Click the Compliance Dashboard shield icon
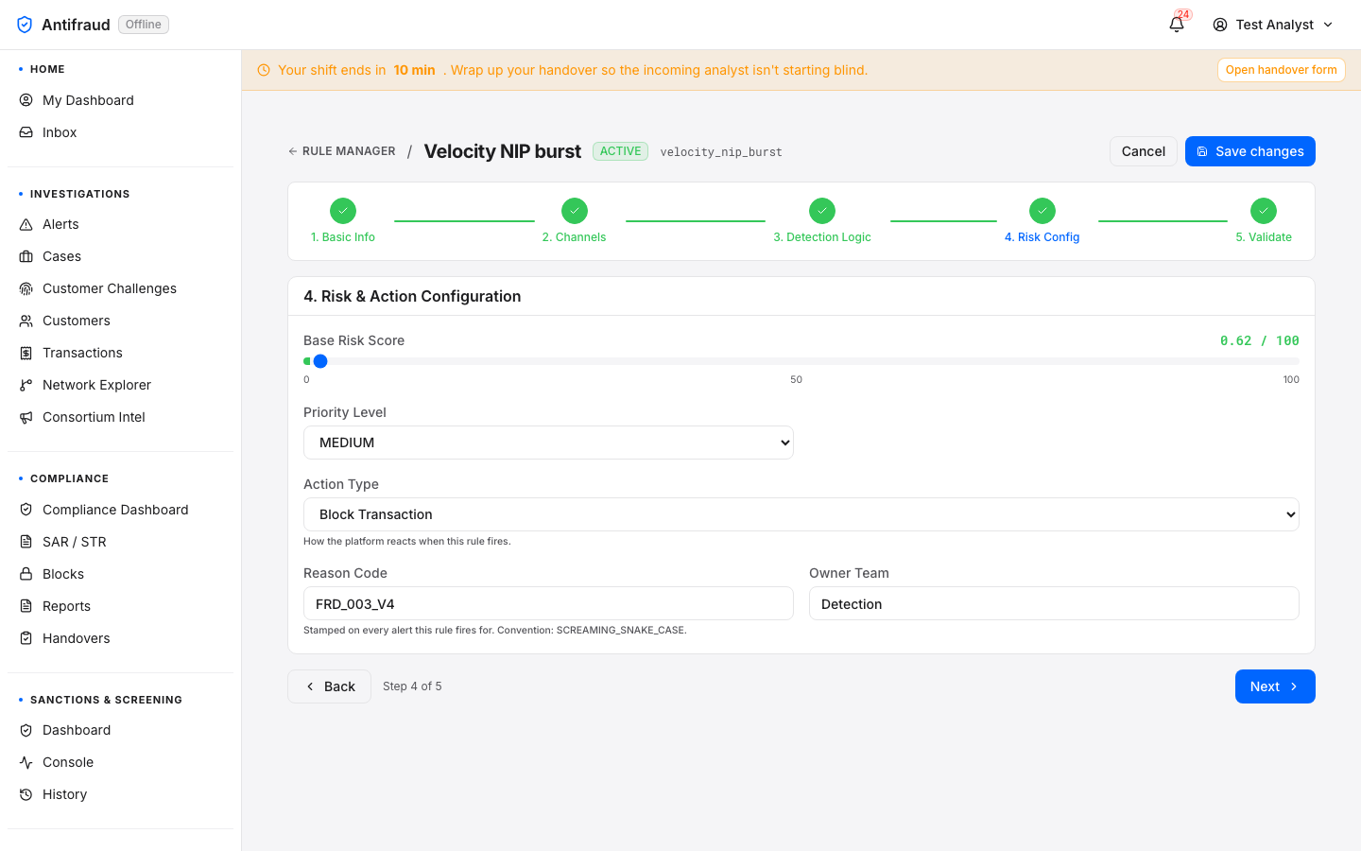 (x=26, y=510)
